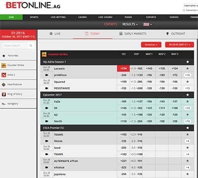Choose King of Glory icon in sidebar
The height and width of the screenshot is (178, 198).
(4, 94)
